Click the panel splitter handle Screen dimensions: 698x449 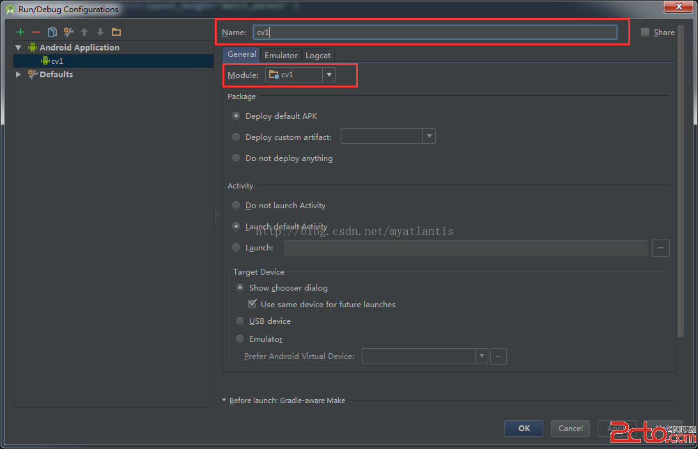216,216
